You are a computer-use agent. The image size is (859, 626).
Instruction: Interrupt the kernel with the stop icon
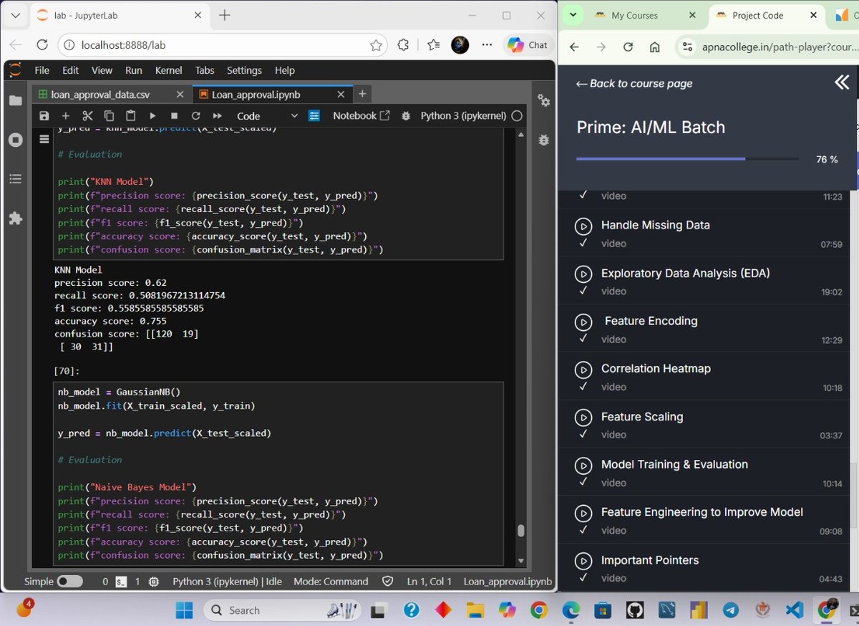[x=174, y=115]
